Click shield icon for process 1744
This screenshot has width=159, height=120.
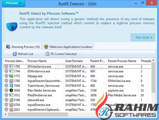(x=6, y=71)
